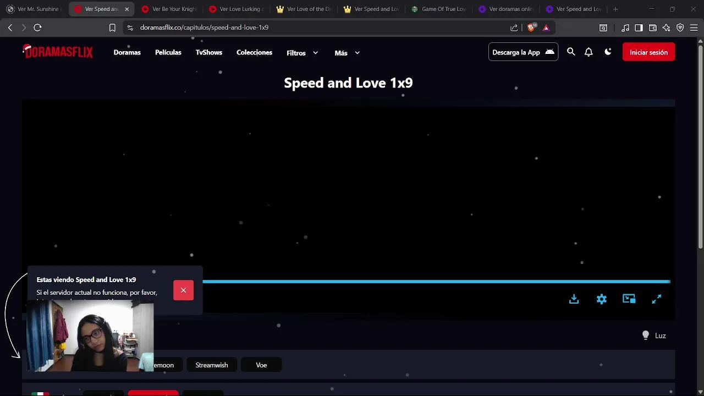View site information icon in the address bar

pos(129,28)
